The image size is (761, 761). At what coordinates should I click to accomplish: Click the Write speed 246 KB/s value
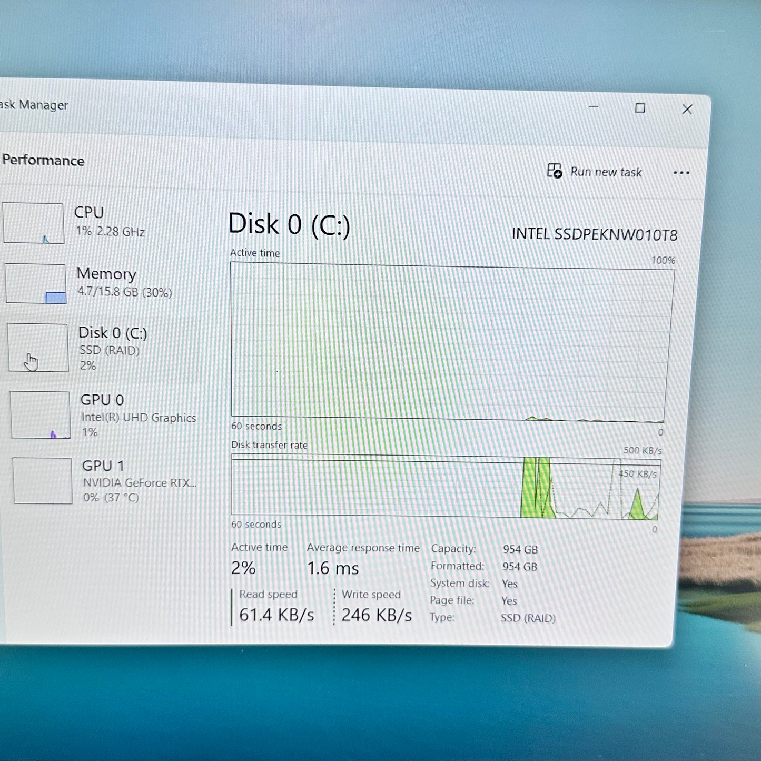click(377, 615)
